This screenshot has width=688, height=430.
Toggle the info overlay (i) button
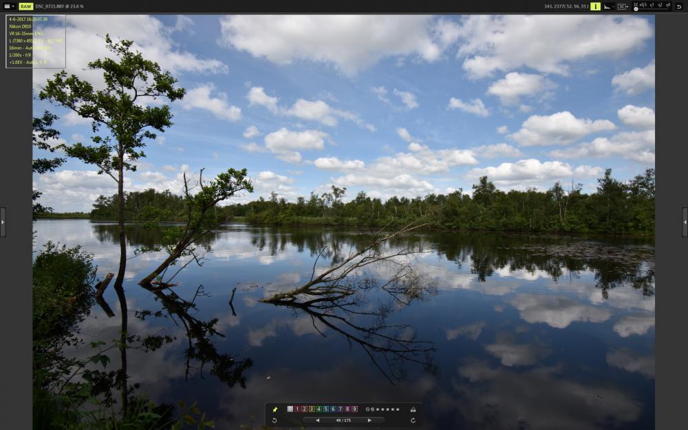coord(595,7)
